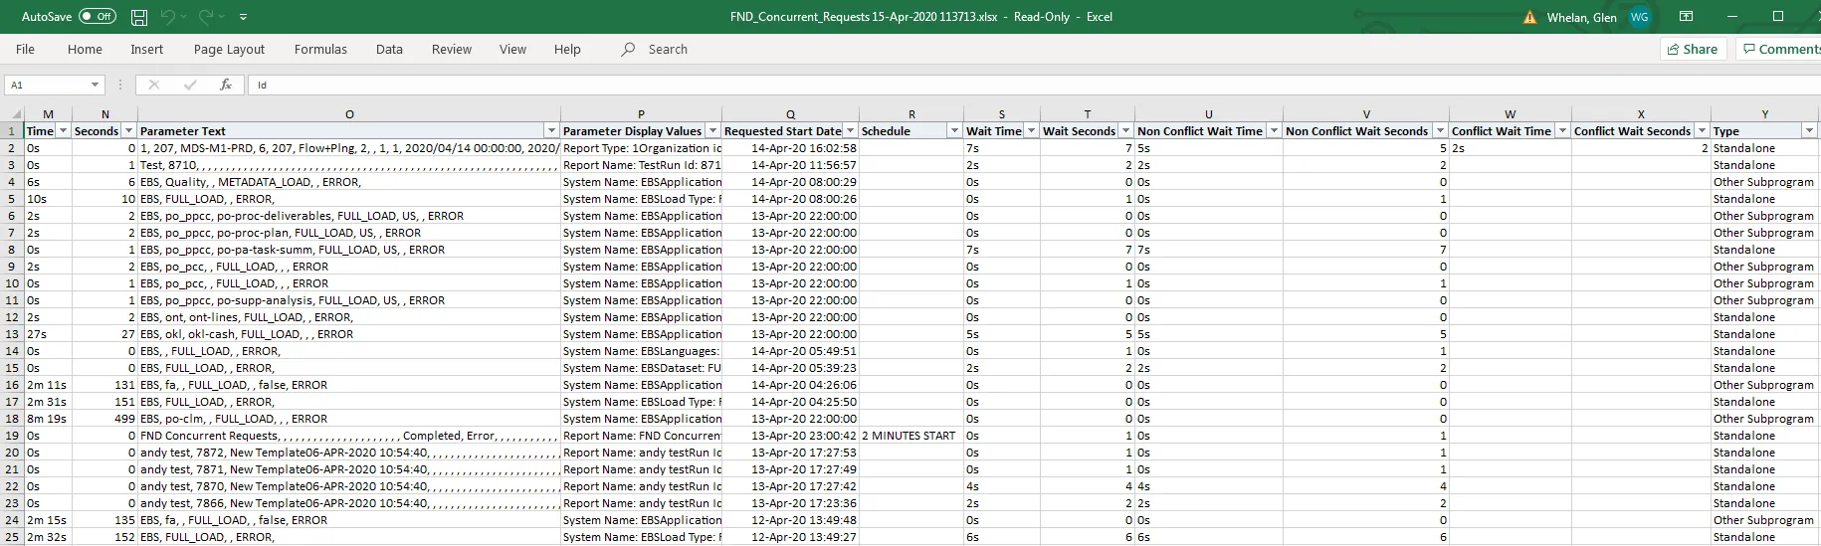Open the Comments button

[1779, 50]
